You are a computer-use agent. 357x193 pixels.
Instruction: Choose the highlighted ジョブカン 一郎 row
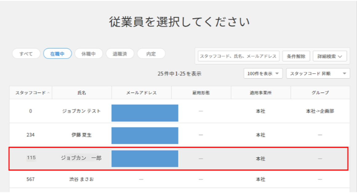(82, 159)
